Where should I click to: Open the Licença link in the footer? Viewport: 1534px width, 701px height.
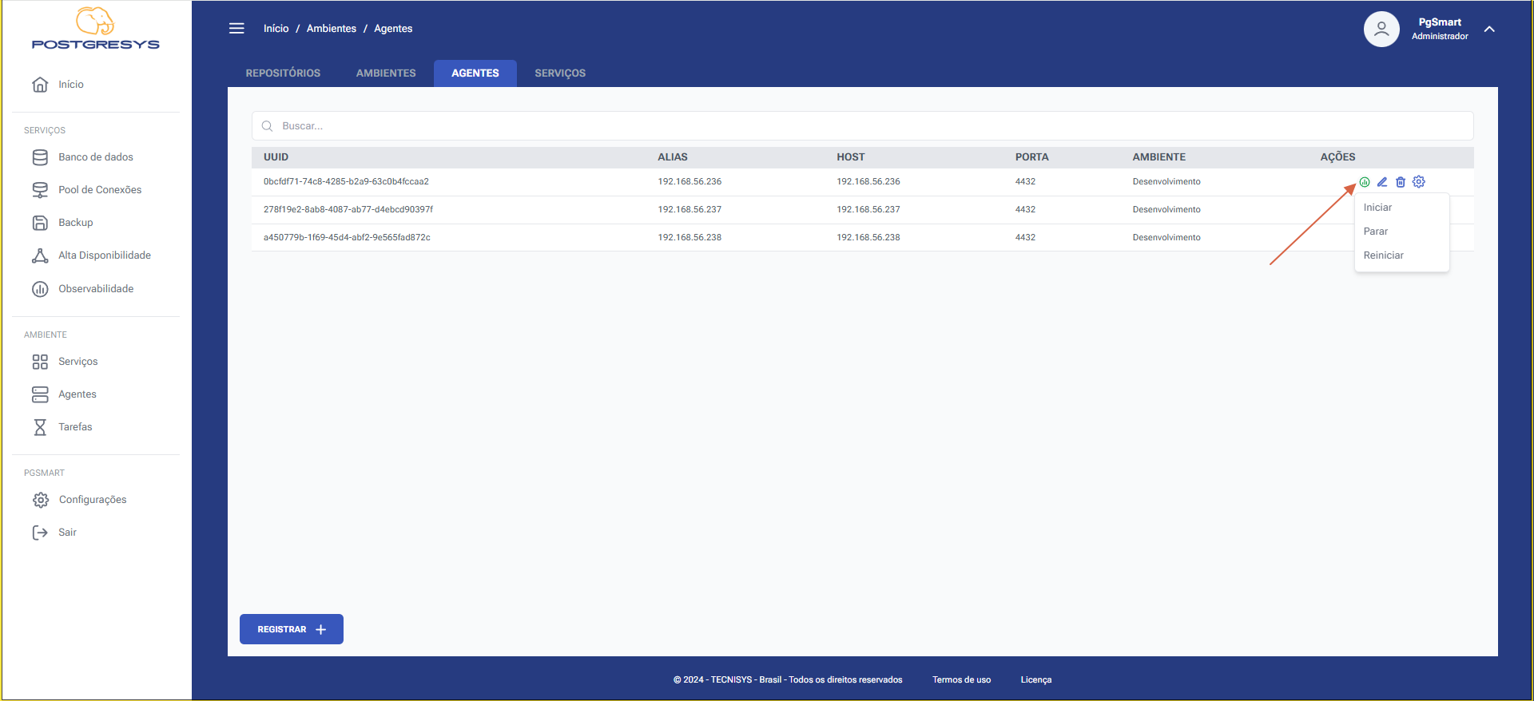pyautogui.click(x=1036, y=680)
